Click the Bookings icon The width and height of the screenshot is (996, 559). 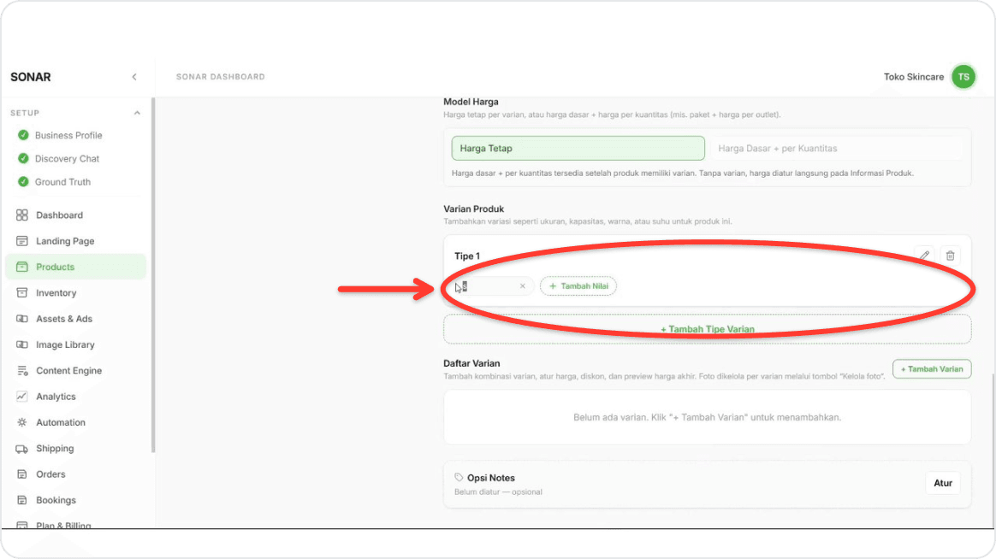(x=22, y=501)
